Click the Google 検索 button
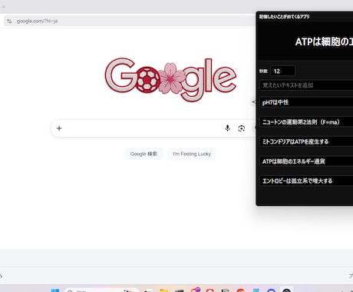Image resolution: width=353 pixels, height=292 pixels. click(144, 154)
